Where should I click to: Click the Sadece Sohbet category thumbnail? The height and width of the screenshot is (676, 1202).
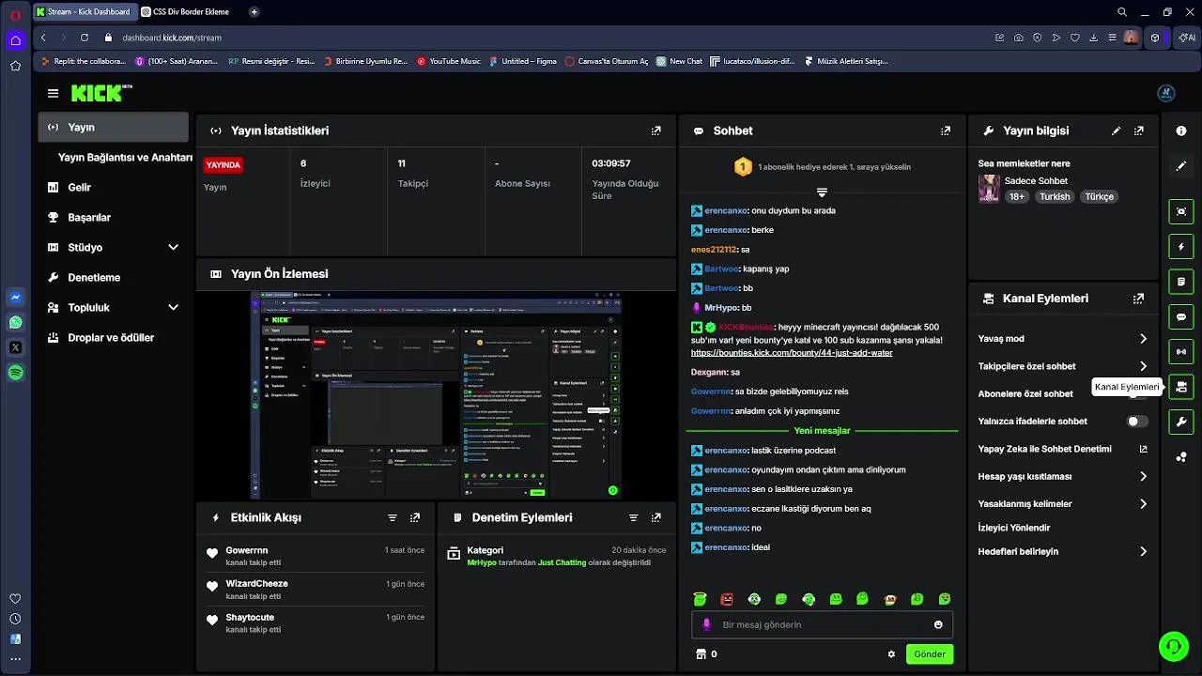pyautogui.click(x=989, y=189)
